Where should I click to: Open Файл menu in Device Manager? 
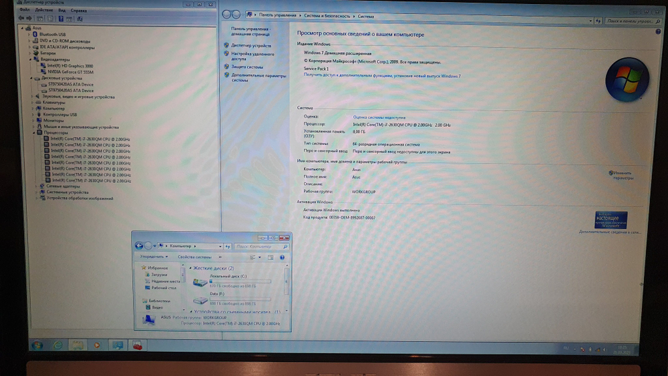[25, 10]
